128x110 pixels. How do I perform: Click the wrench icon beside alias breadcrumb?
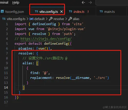(x=70, y=19)
